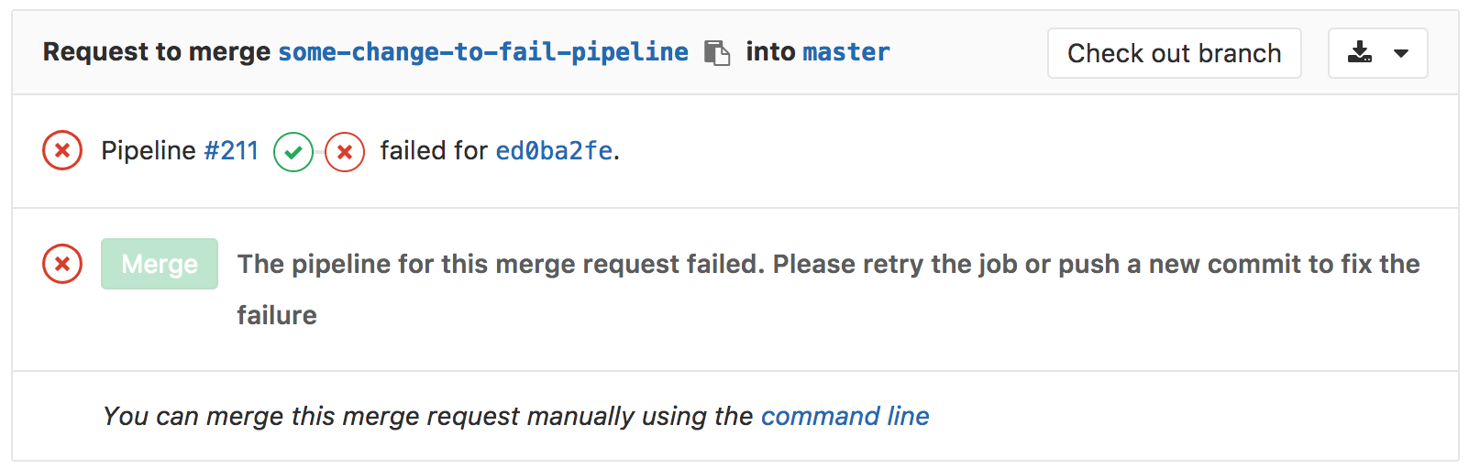Click the "failed for" status text

point(434,150)
